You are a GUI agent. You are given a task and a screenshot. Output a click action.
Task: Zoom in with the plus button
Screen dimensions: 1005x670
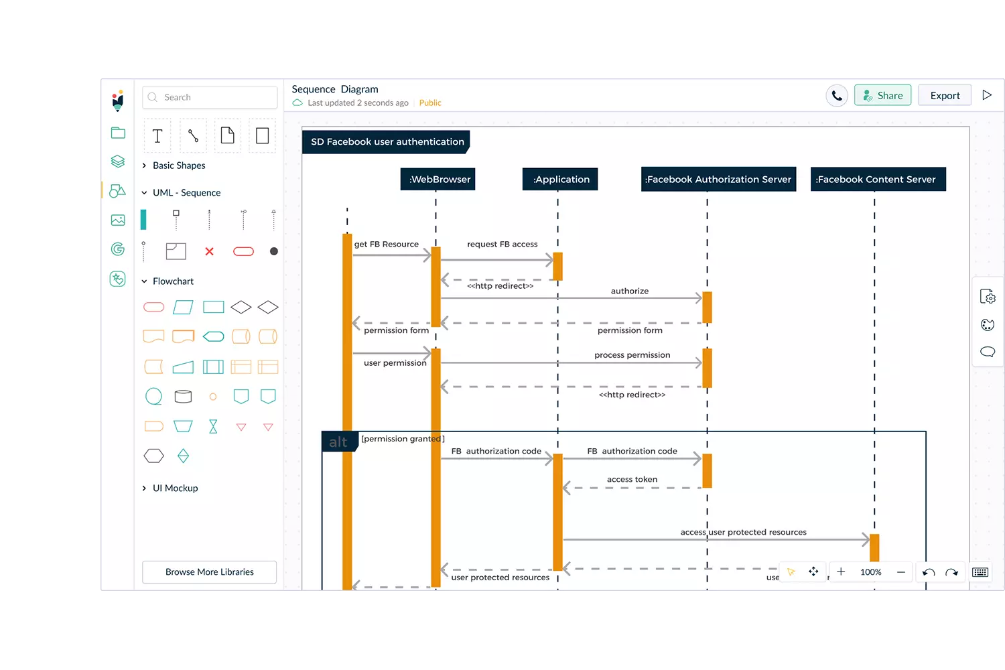pyautogui.click(x=841, y=572)
